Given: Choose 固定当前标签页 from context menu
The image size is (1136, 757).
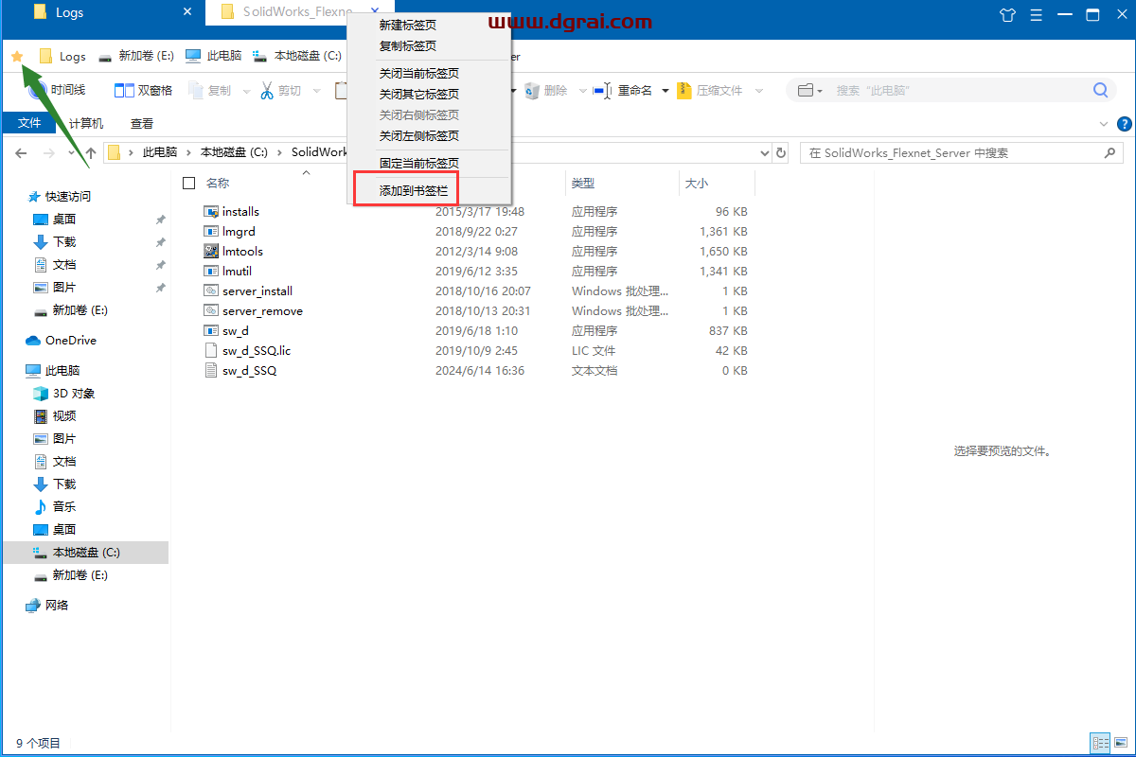Looking at the screenshot, I should (x=419, y=164).
